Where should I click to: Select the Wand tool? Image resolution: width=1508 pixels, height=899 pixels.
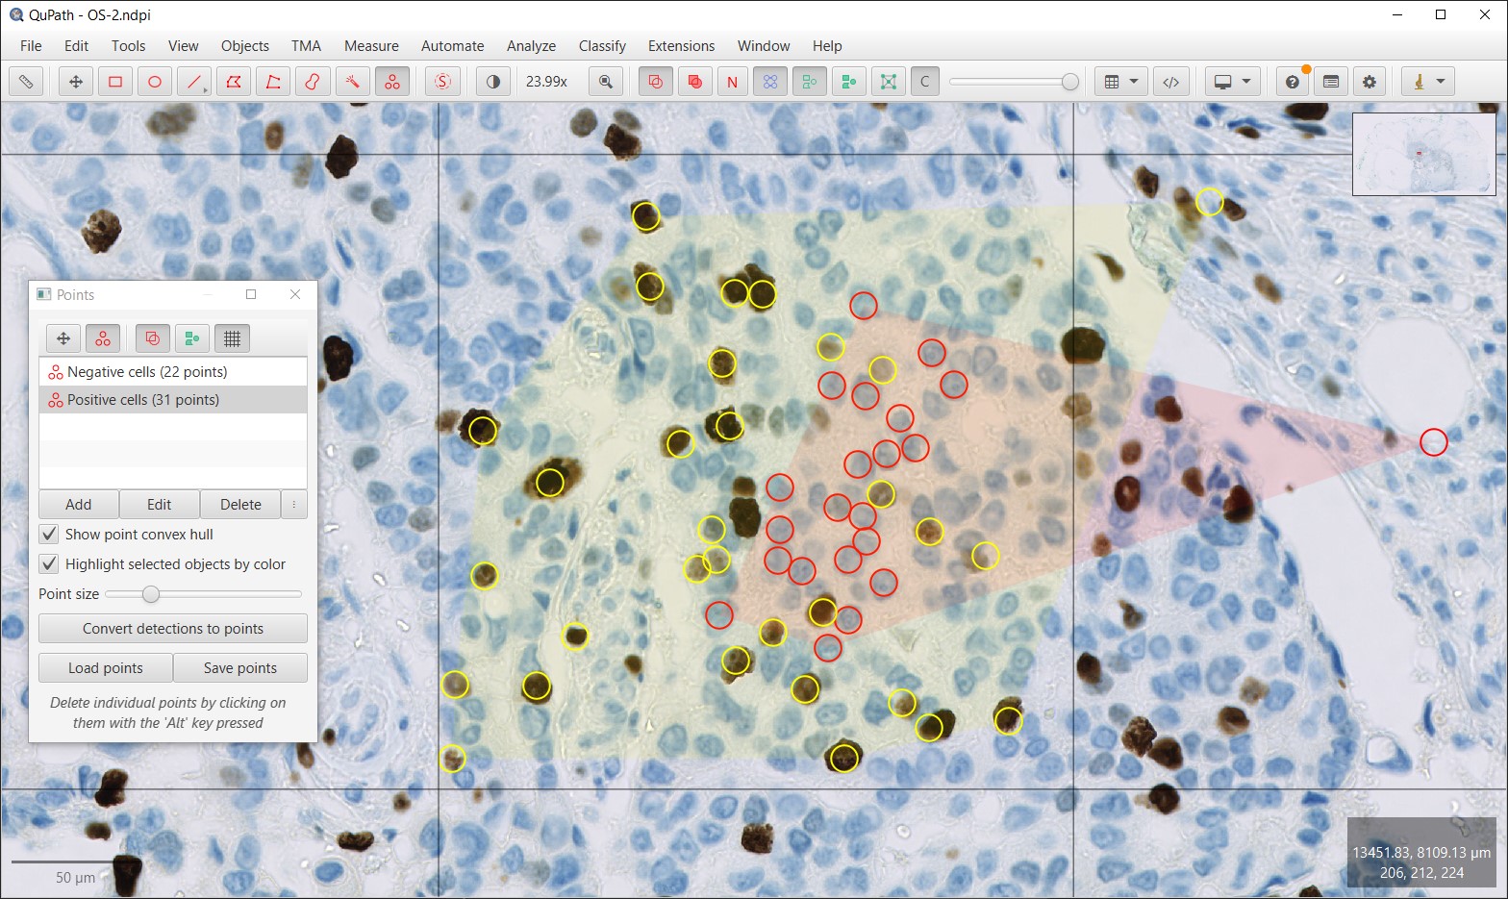352,82
